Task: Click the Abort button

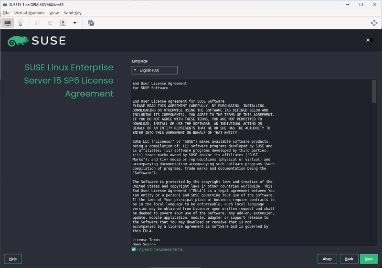Action: point(327,259)
